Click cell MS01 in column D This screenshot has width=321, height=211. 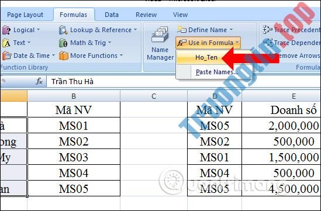(x=215, y=157)
